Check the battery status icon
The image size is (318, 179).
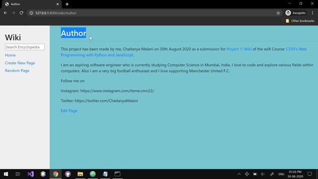(x=255, y=174)
